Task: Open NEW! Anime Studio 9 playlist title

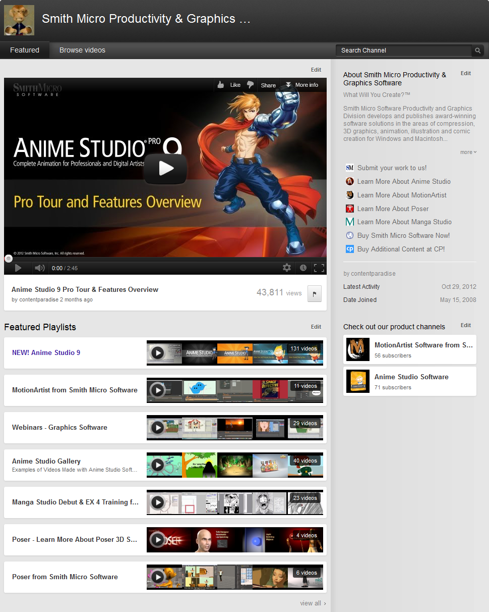Action: [46, 352]
